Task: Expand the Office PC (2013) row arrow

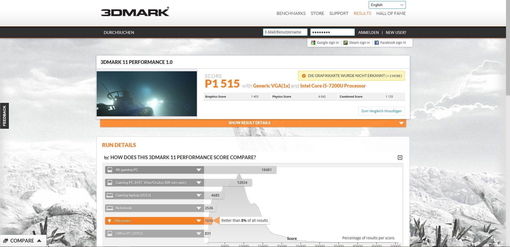Action: click(199, 233)
